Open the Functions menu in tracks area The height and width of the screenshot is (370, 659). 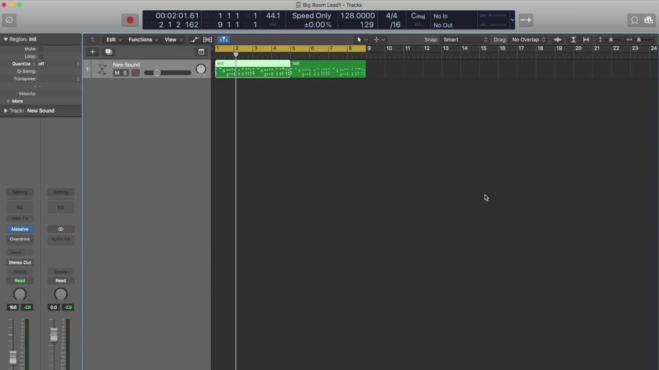coord(143,40)
